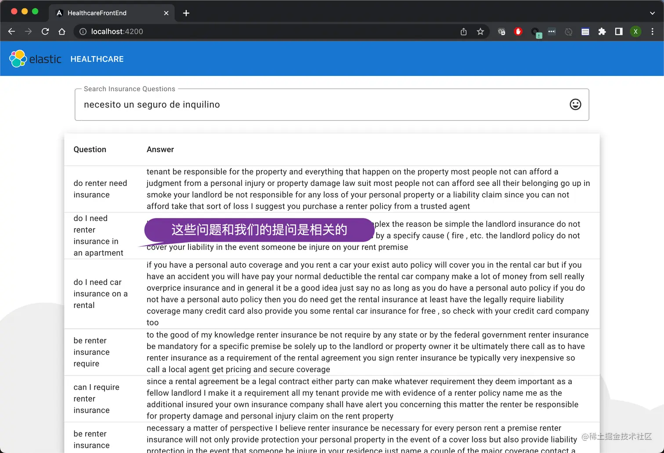
Task: Open the green X profile avatar
Action: tap(635, 32)
